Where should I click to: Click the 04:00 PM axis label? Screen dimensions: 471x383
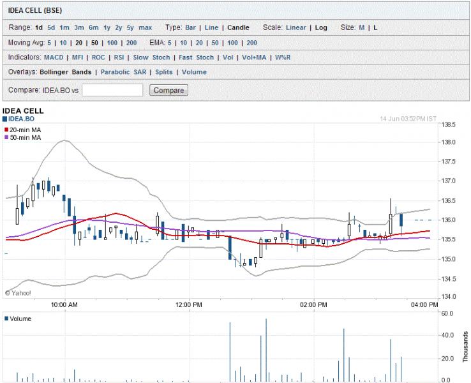click(424, 304)
